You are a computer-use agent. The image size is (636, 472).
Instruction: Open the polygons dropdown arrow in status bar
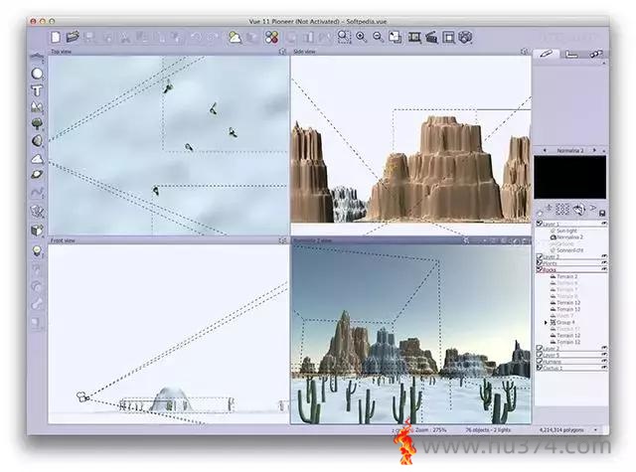[596, 429]
